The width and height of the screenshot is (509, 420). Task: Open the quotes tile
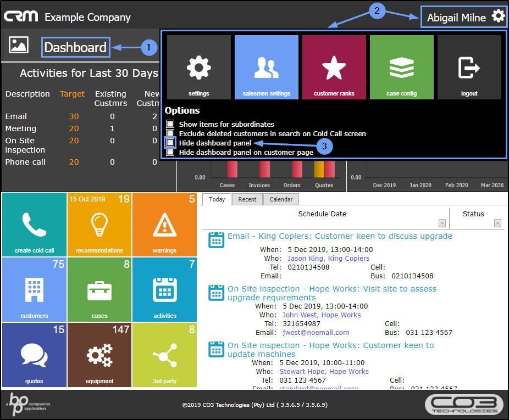tap(34, 355)
